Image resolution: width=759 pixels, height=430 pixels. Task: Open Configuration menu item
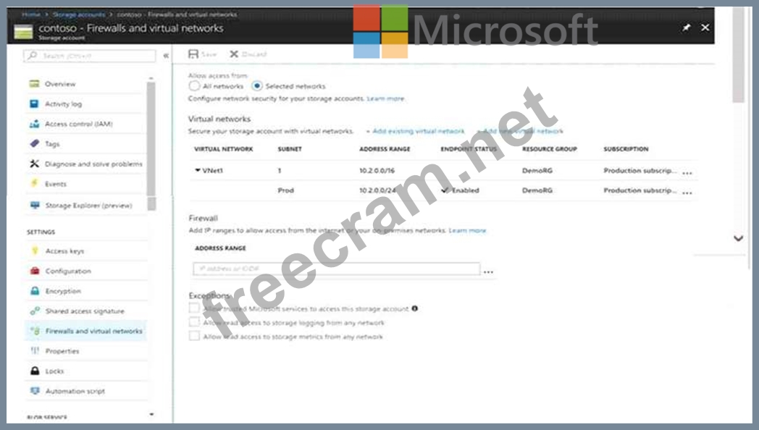[x=86, y=271]
